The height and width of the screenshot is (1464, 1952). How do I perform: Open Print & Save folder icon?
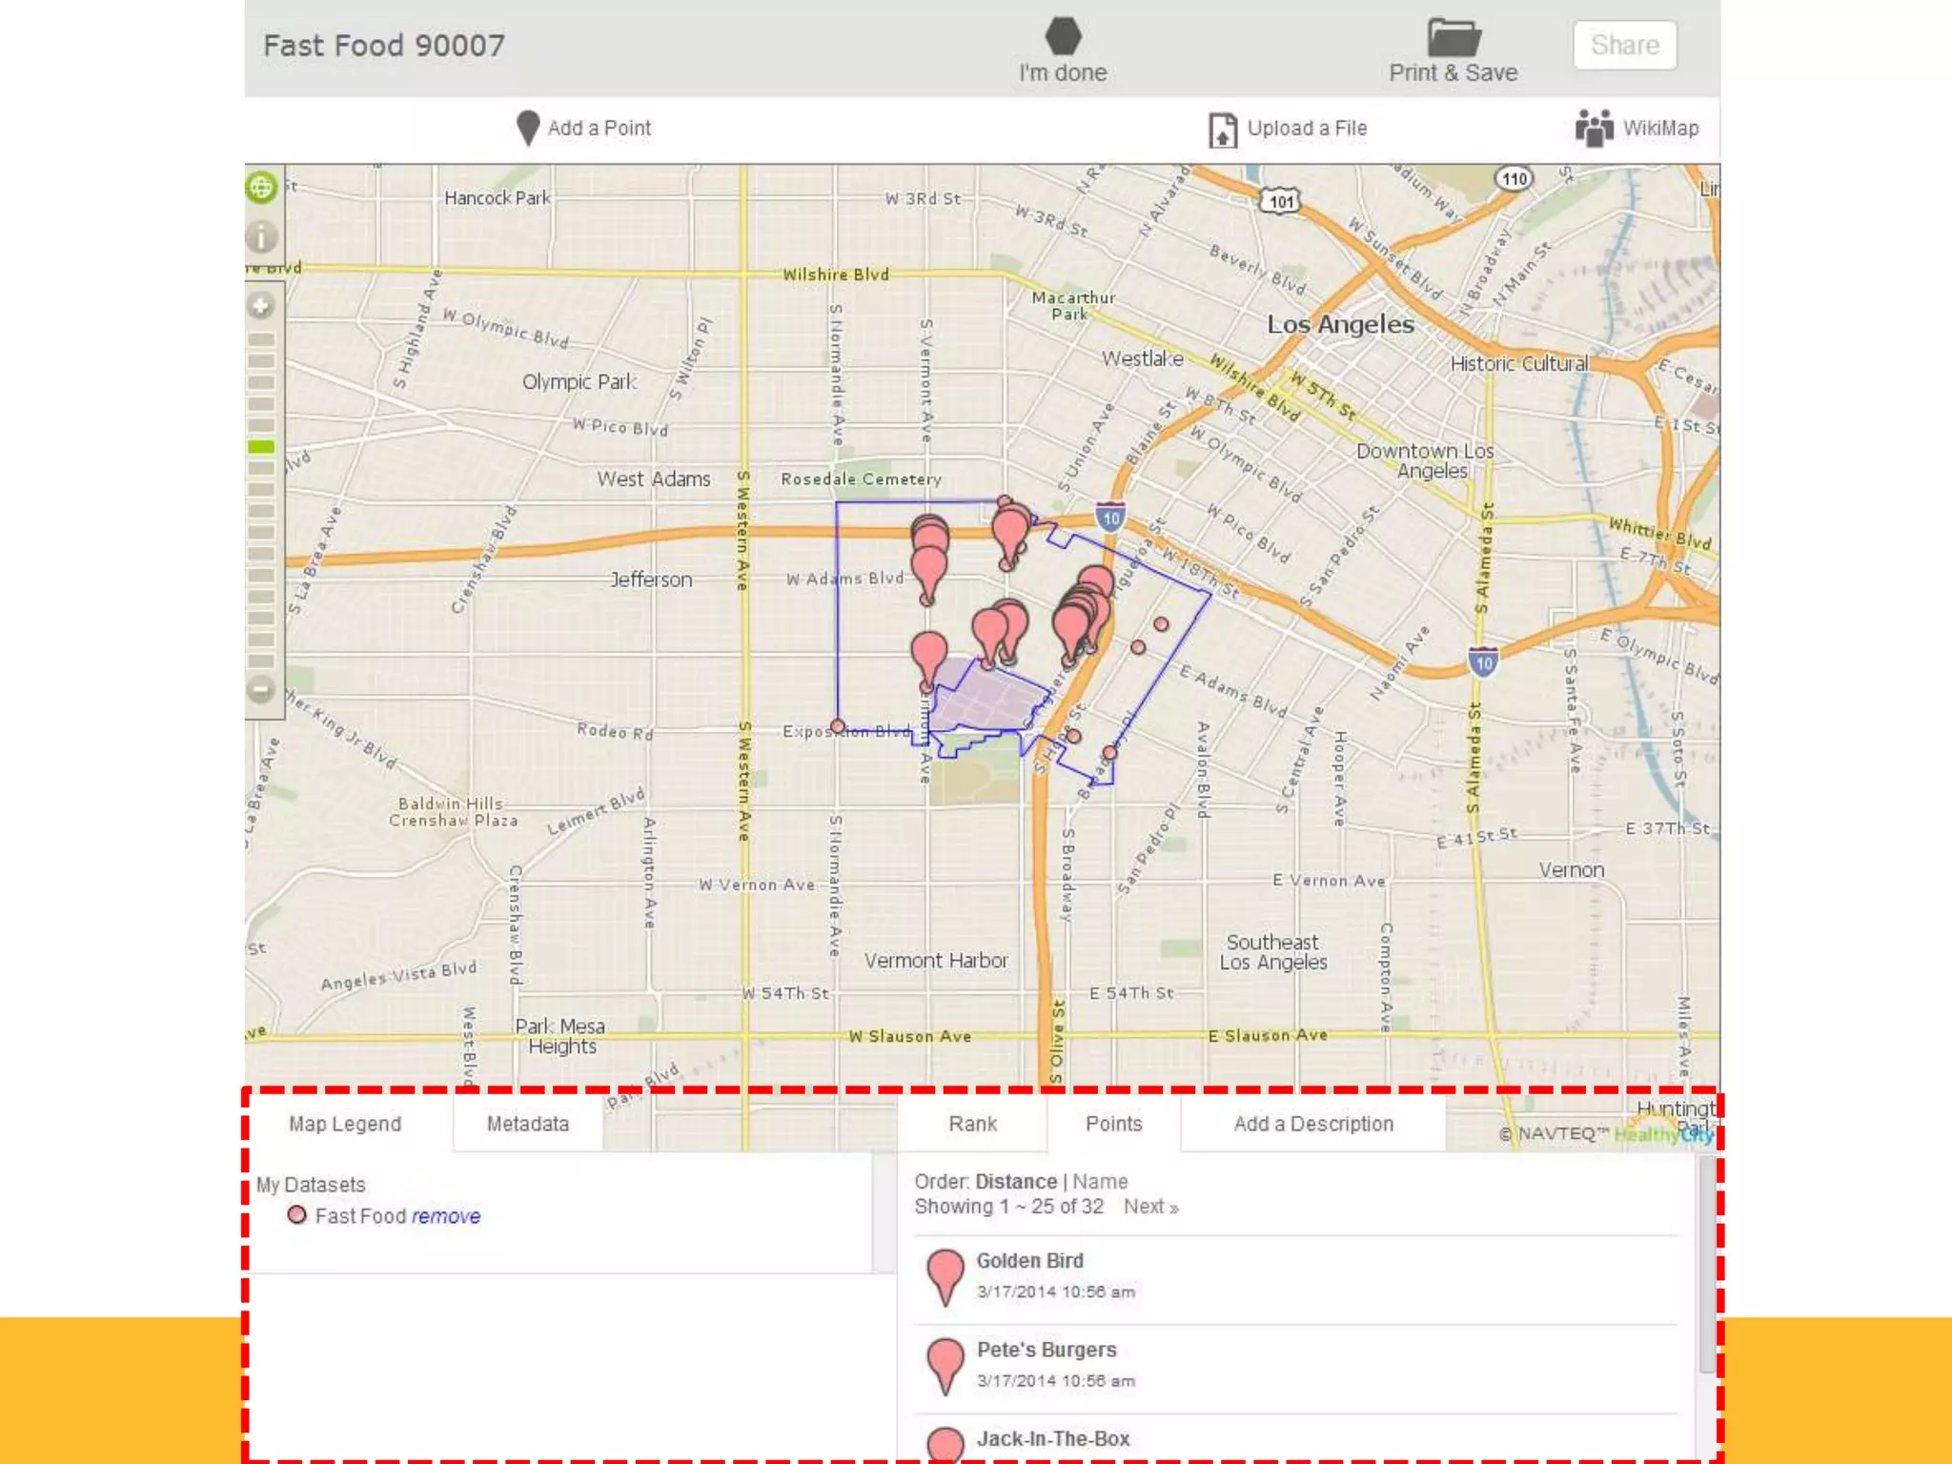(1453, 38)
